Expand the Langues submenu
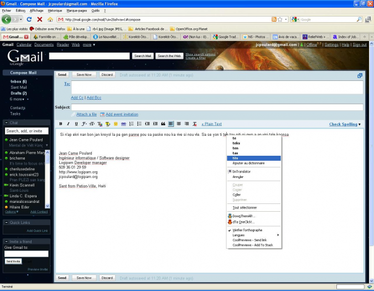374x291 pixels. coord(254,235)
